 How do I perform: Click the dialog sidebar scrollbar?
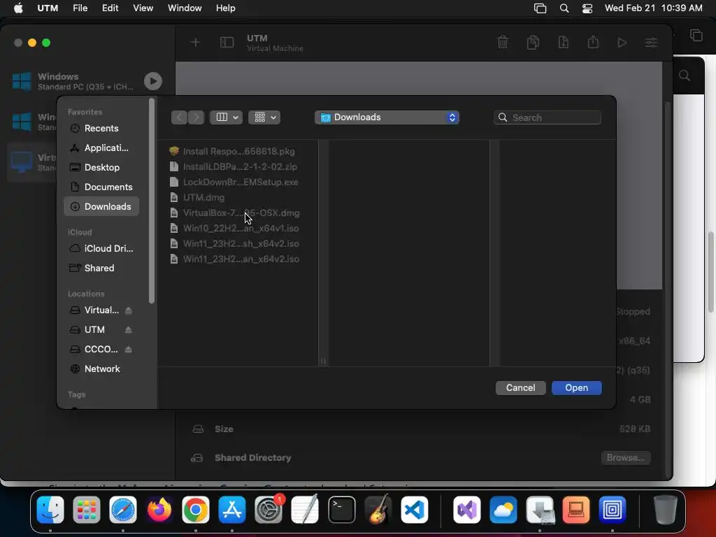click(x=152, y=201)
